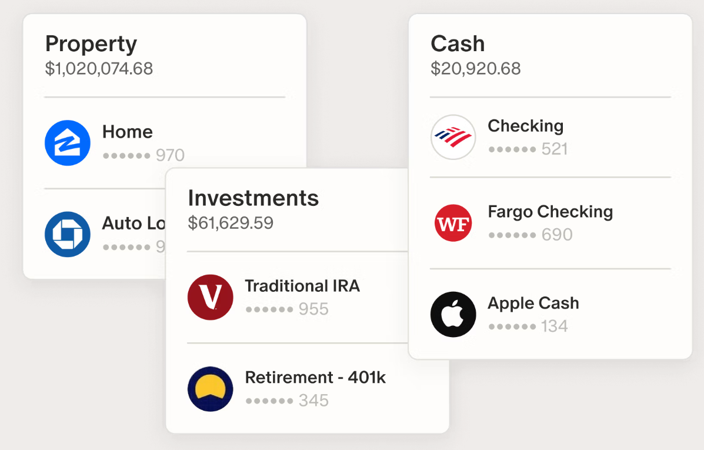Click the Cash total $20,920.68
Image resolution: width=704 pixels, height=450 pixels.
coord(475,69)
